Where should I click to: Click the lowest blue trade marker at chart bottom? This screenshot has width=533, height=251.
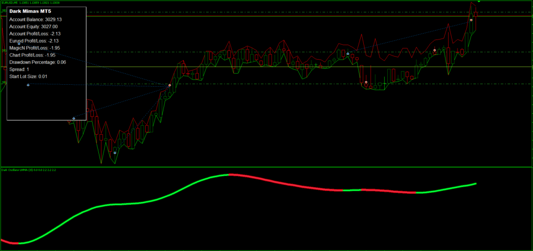pyautogui.click(x=115, y=153)
